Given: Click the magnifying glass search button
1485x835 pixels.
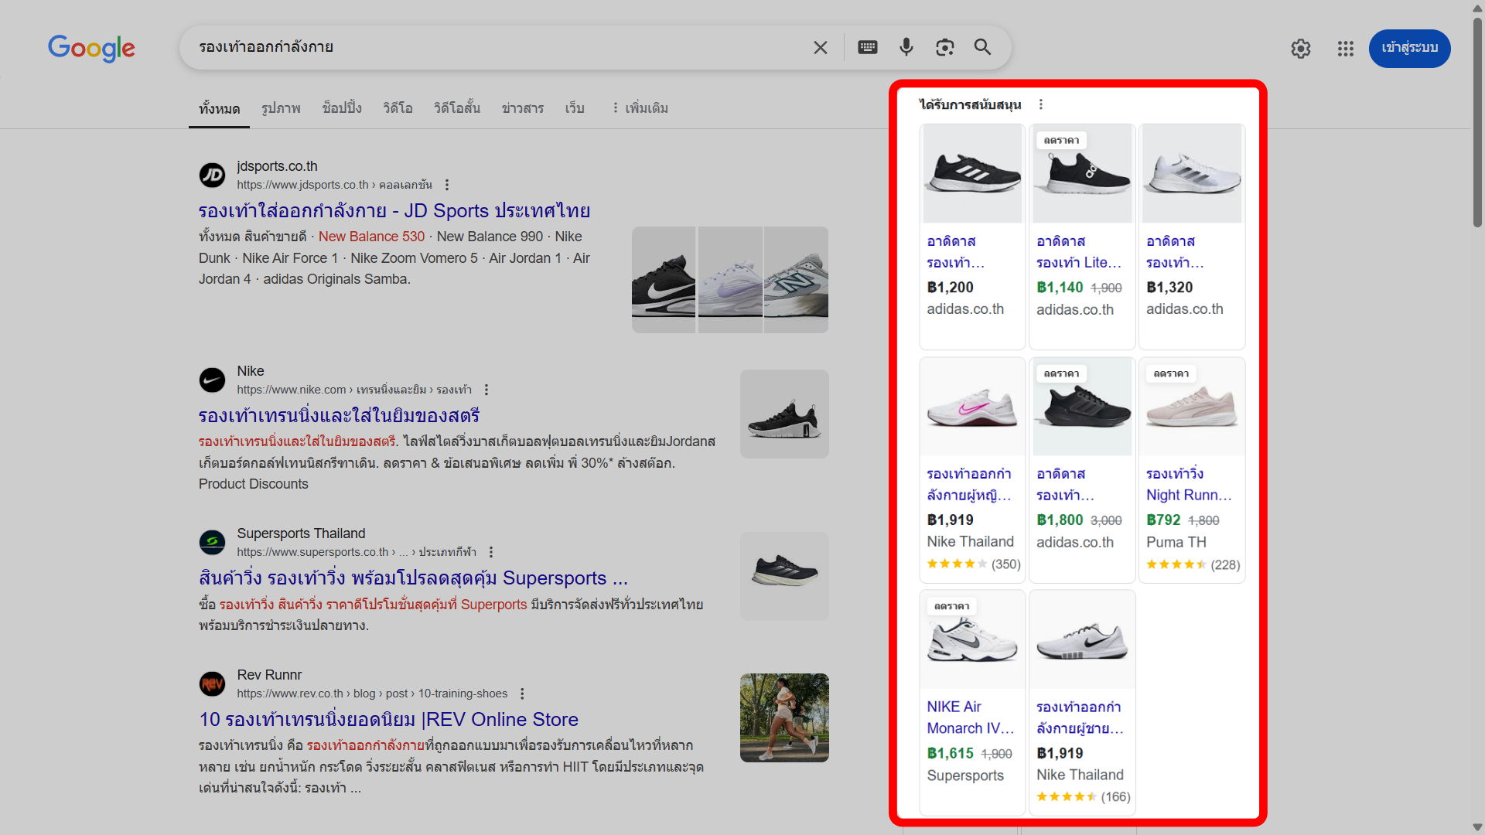Looking at the screenshot, I should 982,47.
